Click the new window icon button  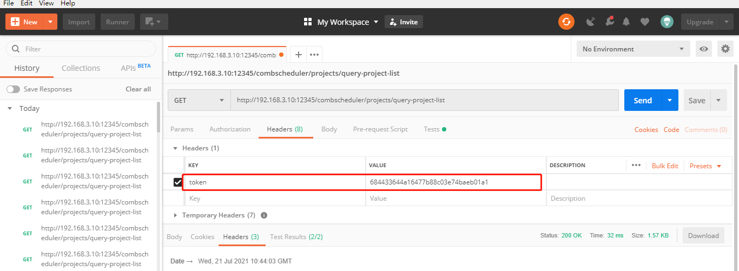click(154, 22)
